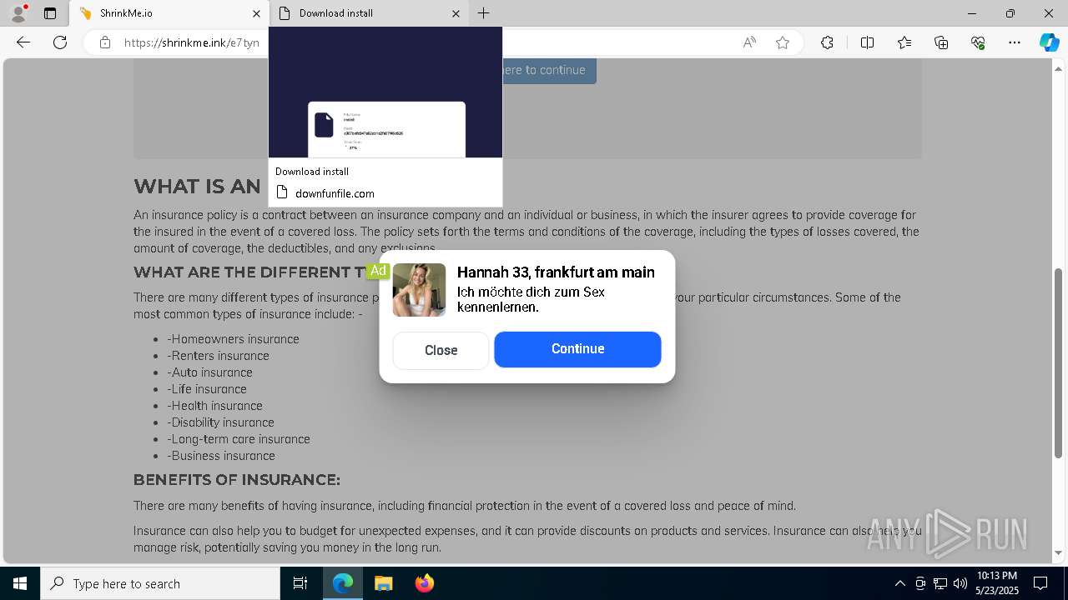This screenshot has height=600, width=1068.
Task: Open the volume control tray icon
Action: [x=960, y=583]
